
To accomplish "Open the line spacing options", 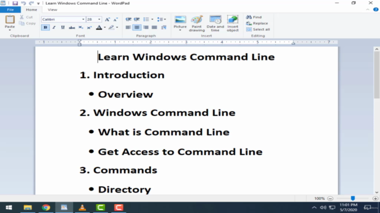I will click(161, 20).
